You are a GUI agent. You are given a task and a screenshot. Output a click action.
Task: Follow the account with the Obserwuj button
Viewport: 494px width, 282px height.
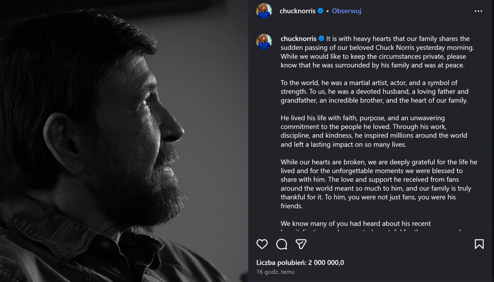click(347, 11)
